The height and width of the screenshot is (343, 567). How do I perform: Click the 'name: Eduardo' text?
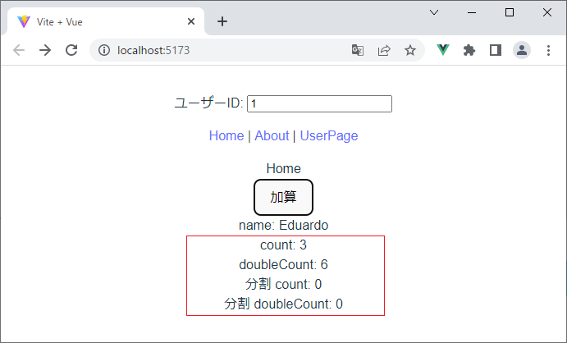284,225
